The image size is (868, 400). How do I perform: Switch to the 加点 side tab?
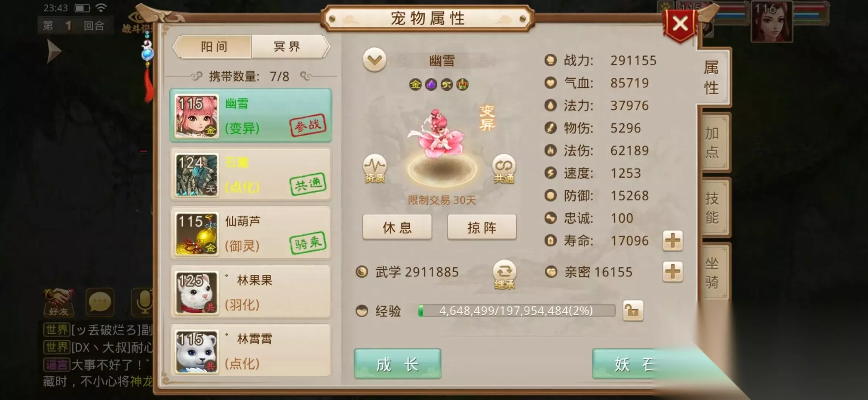click(x=712, y=143)
